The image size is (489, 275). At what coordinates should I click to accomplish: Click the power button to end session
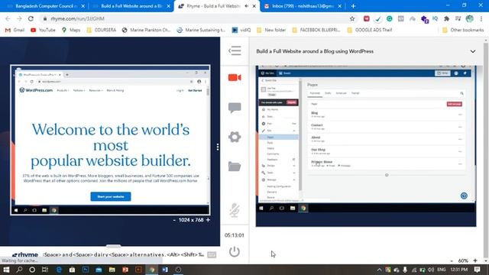235,251
